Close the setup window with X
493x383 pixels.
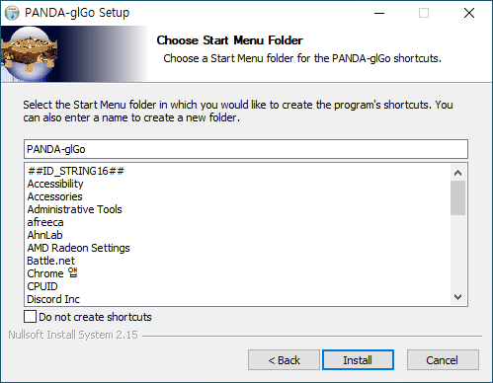469,13
